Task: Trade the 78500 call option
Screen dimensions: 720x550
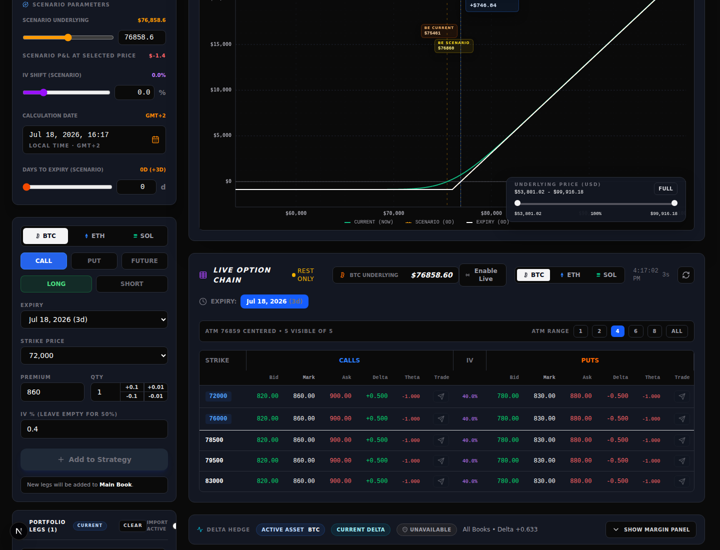Action: [x=441, y=440]
